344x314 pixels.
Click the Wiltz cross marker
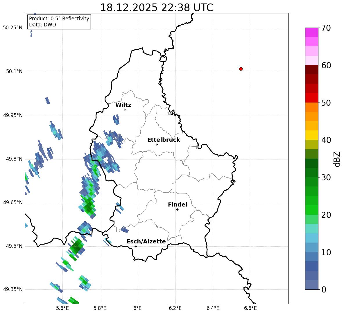click(125, 110)
